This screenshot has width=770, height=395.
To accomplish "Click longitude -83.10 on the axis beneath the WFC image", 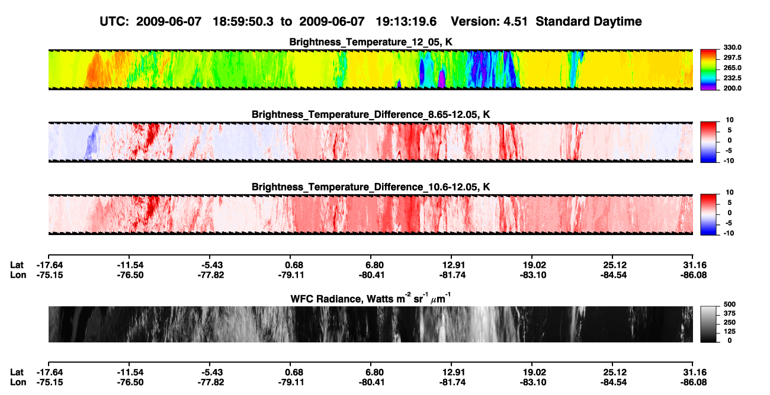I will tap(533, 382).
